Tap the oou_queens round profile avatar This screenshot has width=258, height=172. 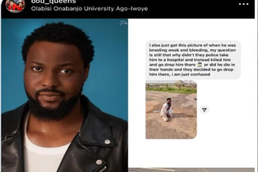[15, 6]
